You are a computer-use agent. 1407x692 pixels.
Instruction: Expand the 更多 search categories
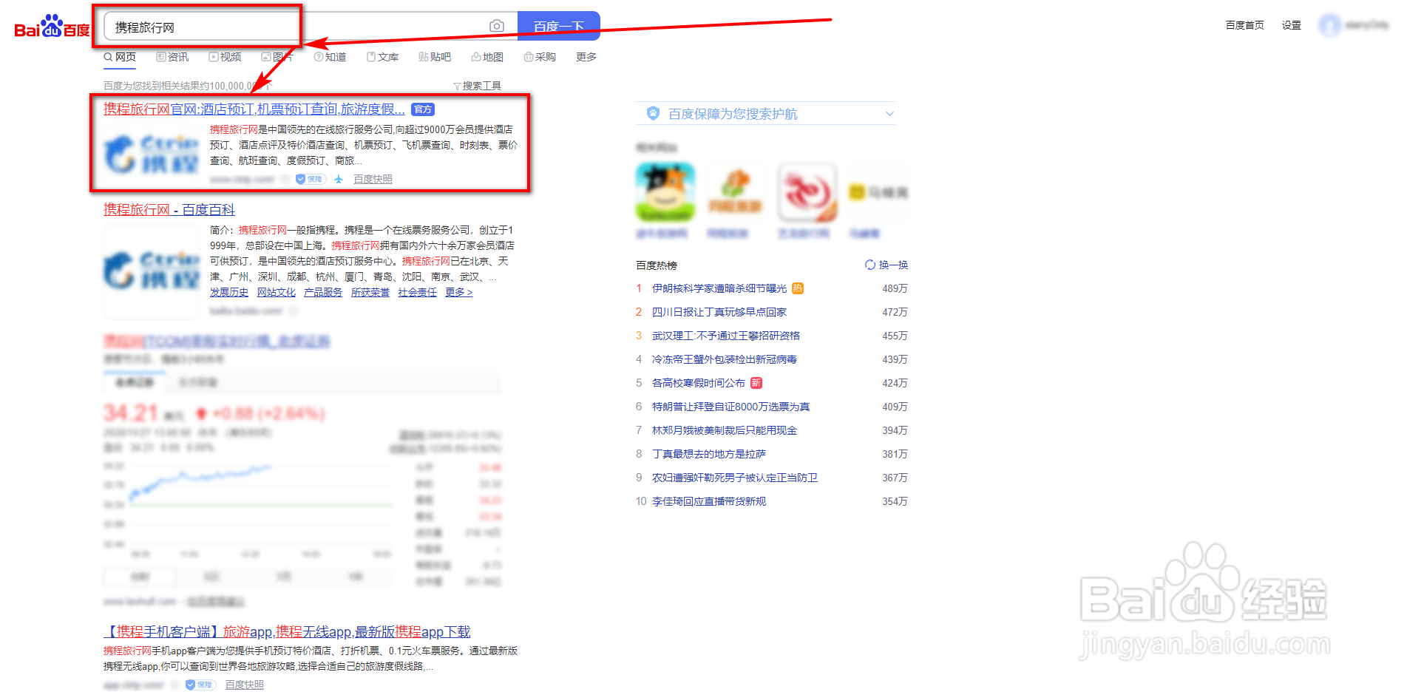coord(586,57)
